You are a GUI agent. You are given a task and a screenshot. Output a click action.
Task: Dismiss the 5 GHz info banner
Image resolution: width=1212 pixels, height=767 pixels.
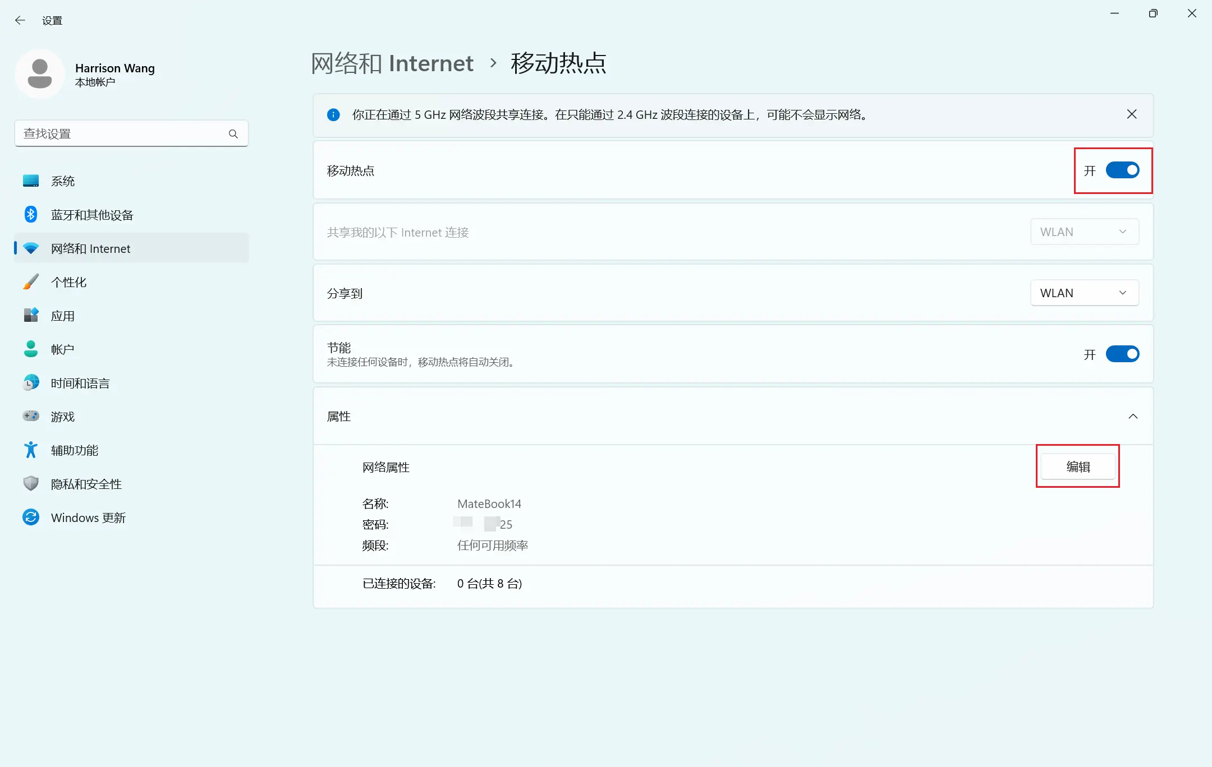click(x=1132, y=114)
